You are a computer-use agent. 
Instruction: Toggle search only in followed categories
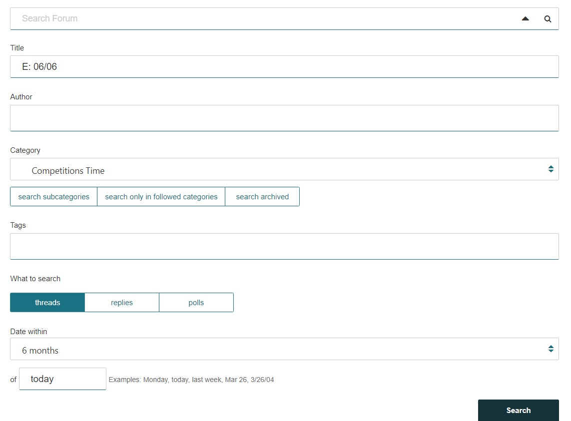point(161,197)
